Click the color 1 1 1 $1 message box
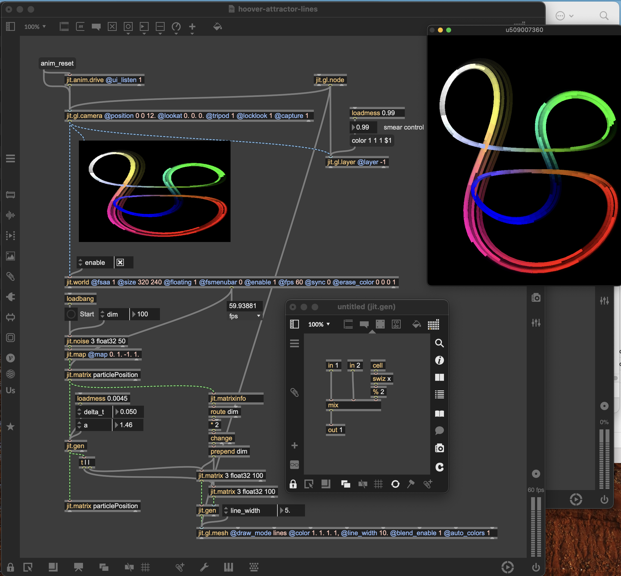Viewport: 621px width, 576px height. tap(371, 141)
